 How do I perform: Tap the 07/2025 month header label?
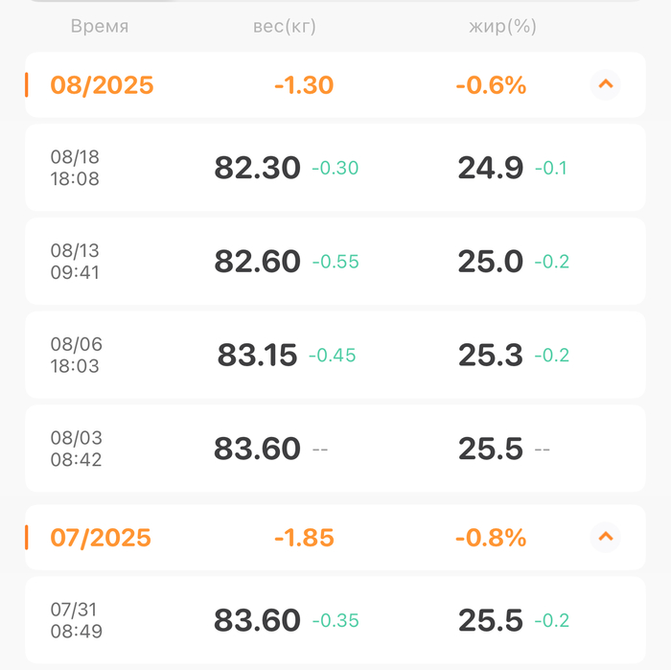click(x=101, y=537)
